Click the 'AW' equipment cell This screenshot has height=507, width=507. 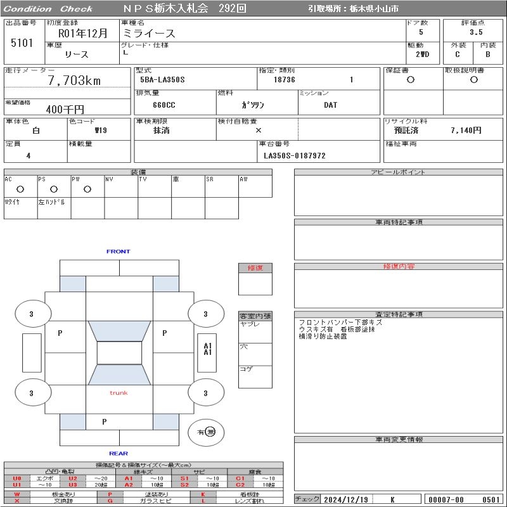click(255, 186)
